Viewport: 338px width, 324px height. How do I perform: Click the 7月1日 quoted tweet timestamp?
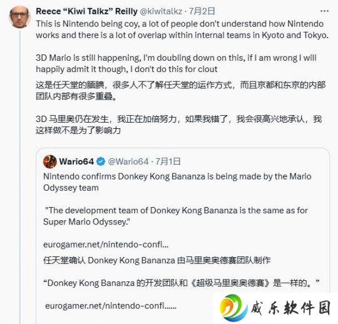point(168,161)
